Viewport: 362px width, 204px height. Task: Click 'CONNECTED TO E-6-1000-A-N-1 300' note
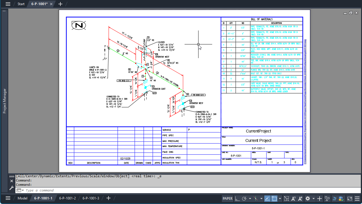(206, 117)
